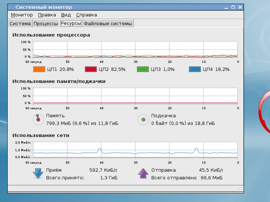Click the Использование памяти/подкачки heading

59,81
